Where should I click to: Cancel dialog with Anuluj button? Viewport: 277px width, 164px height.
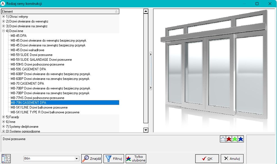click(232, 159)
